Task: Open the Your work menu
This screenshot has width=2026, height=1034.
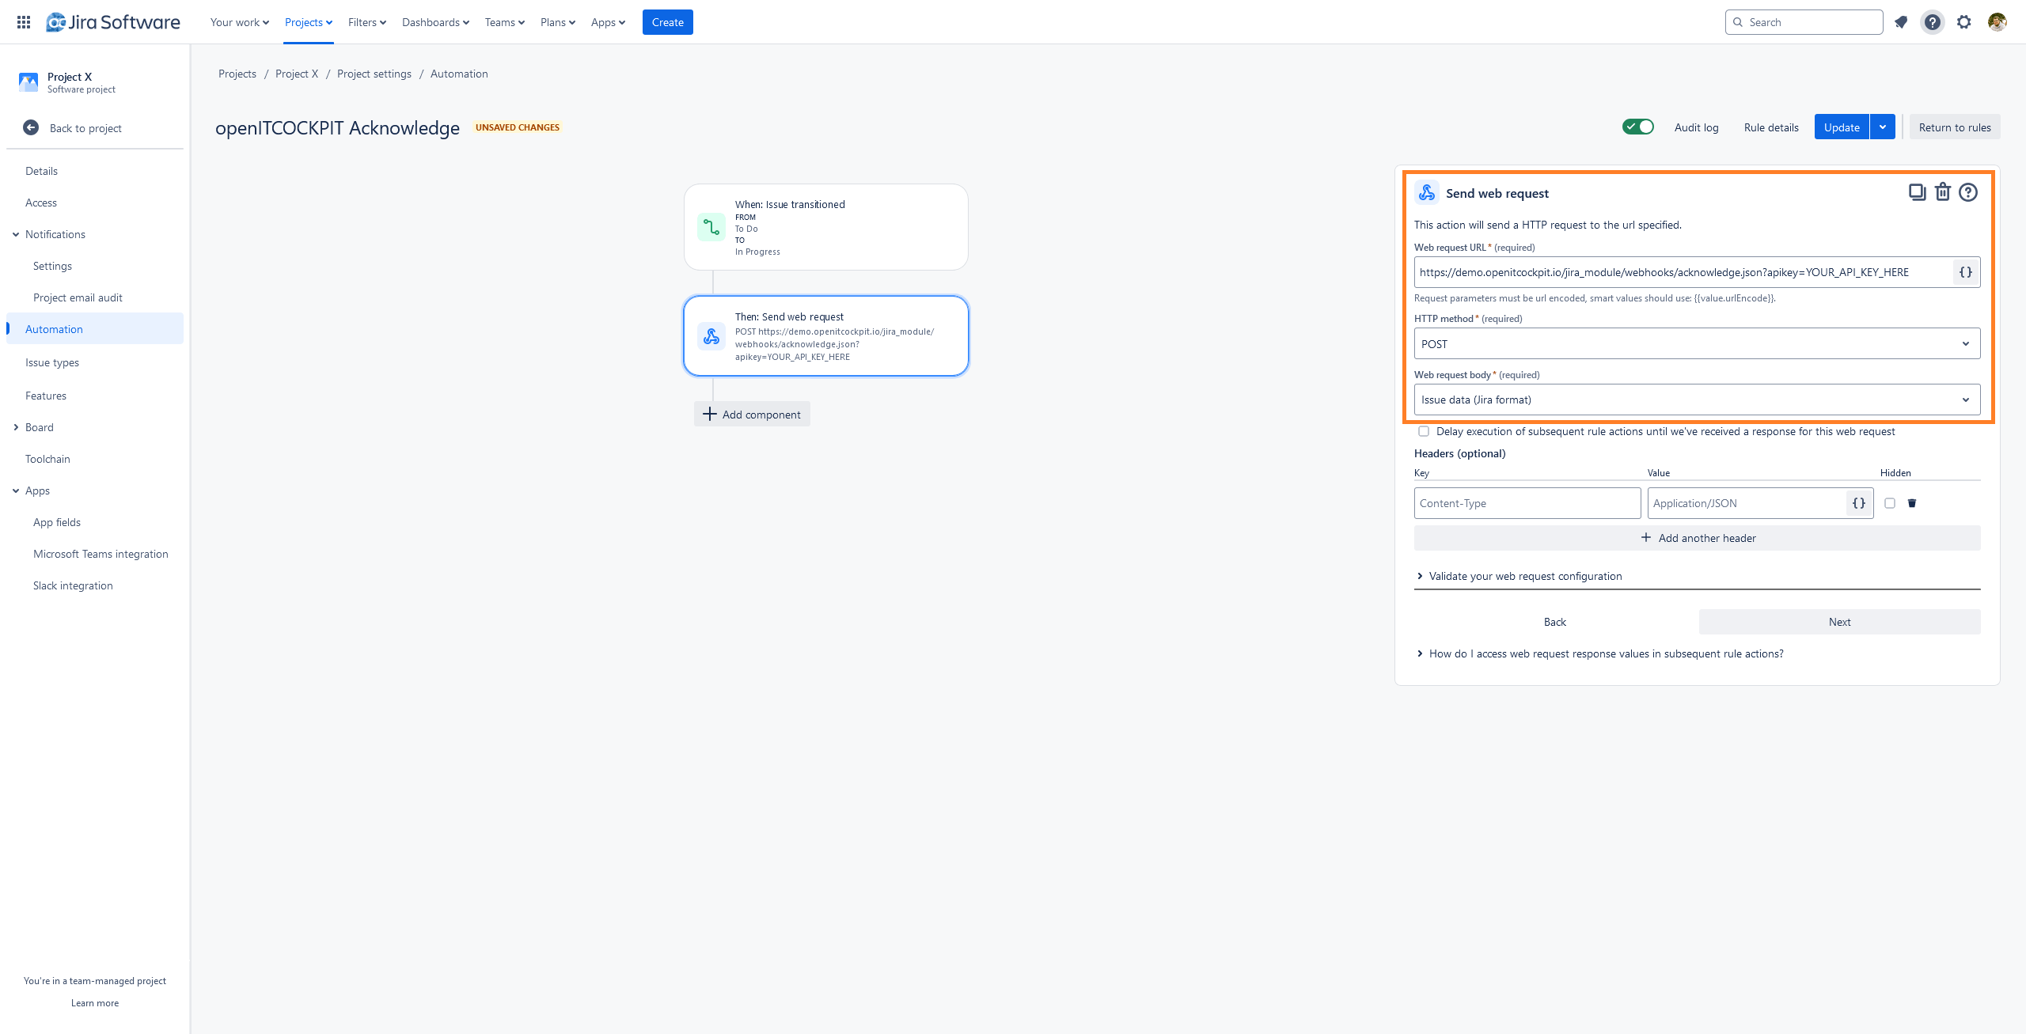Action: tap(240, 22)
